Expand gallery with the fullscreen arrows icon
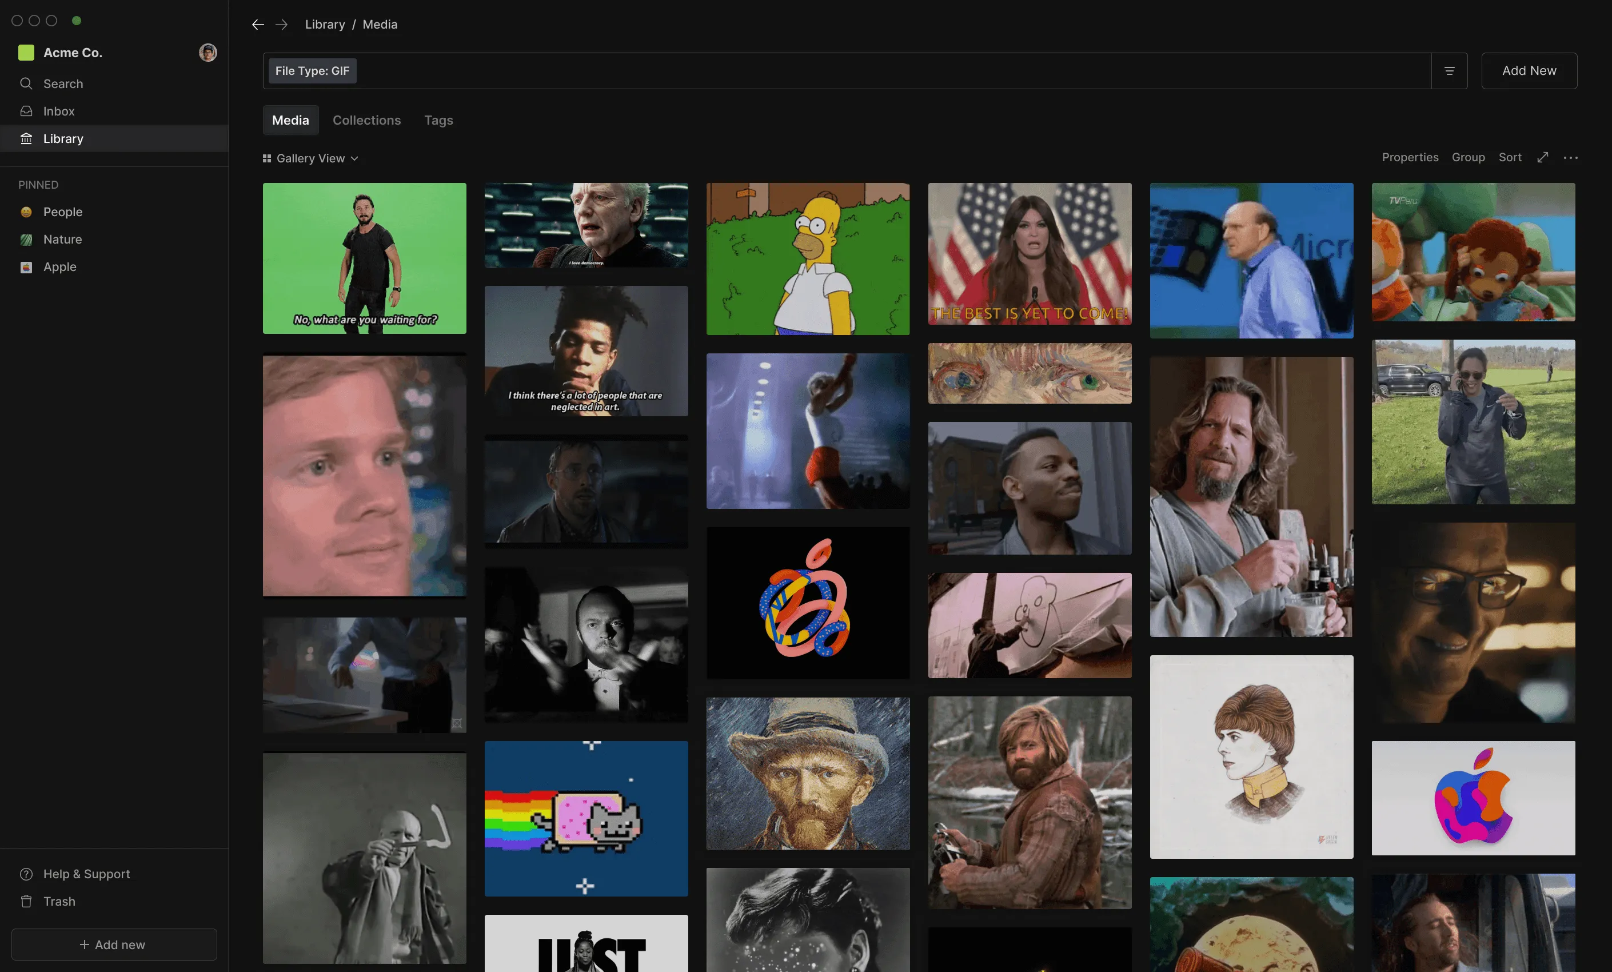The image size is (1612, 972). tap(1543, 157)
